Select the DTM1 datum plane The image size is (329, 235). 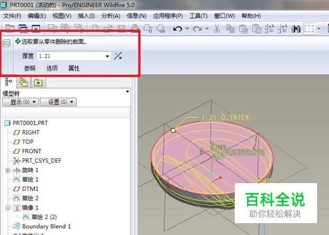(30, 189)
